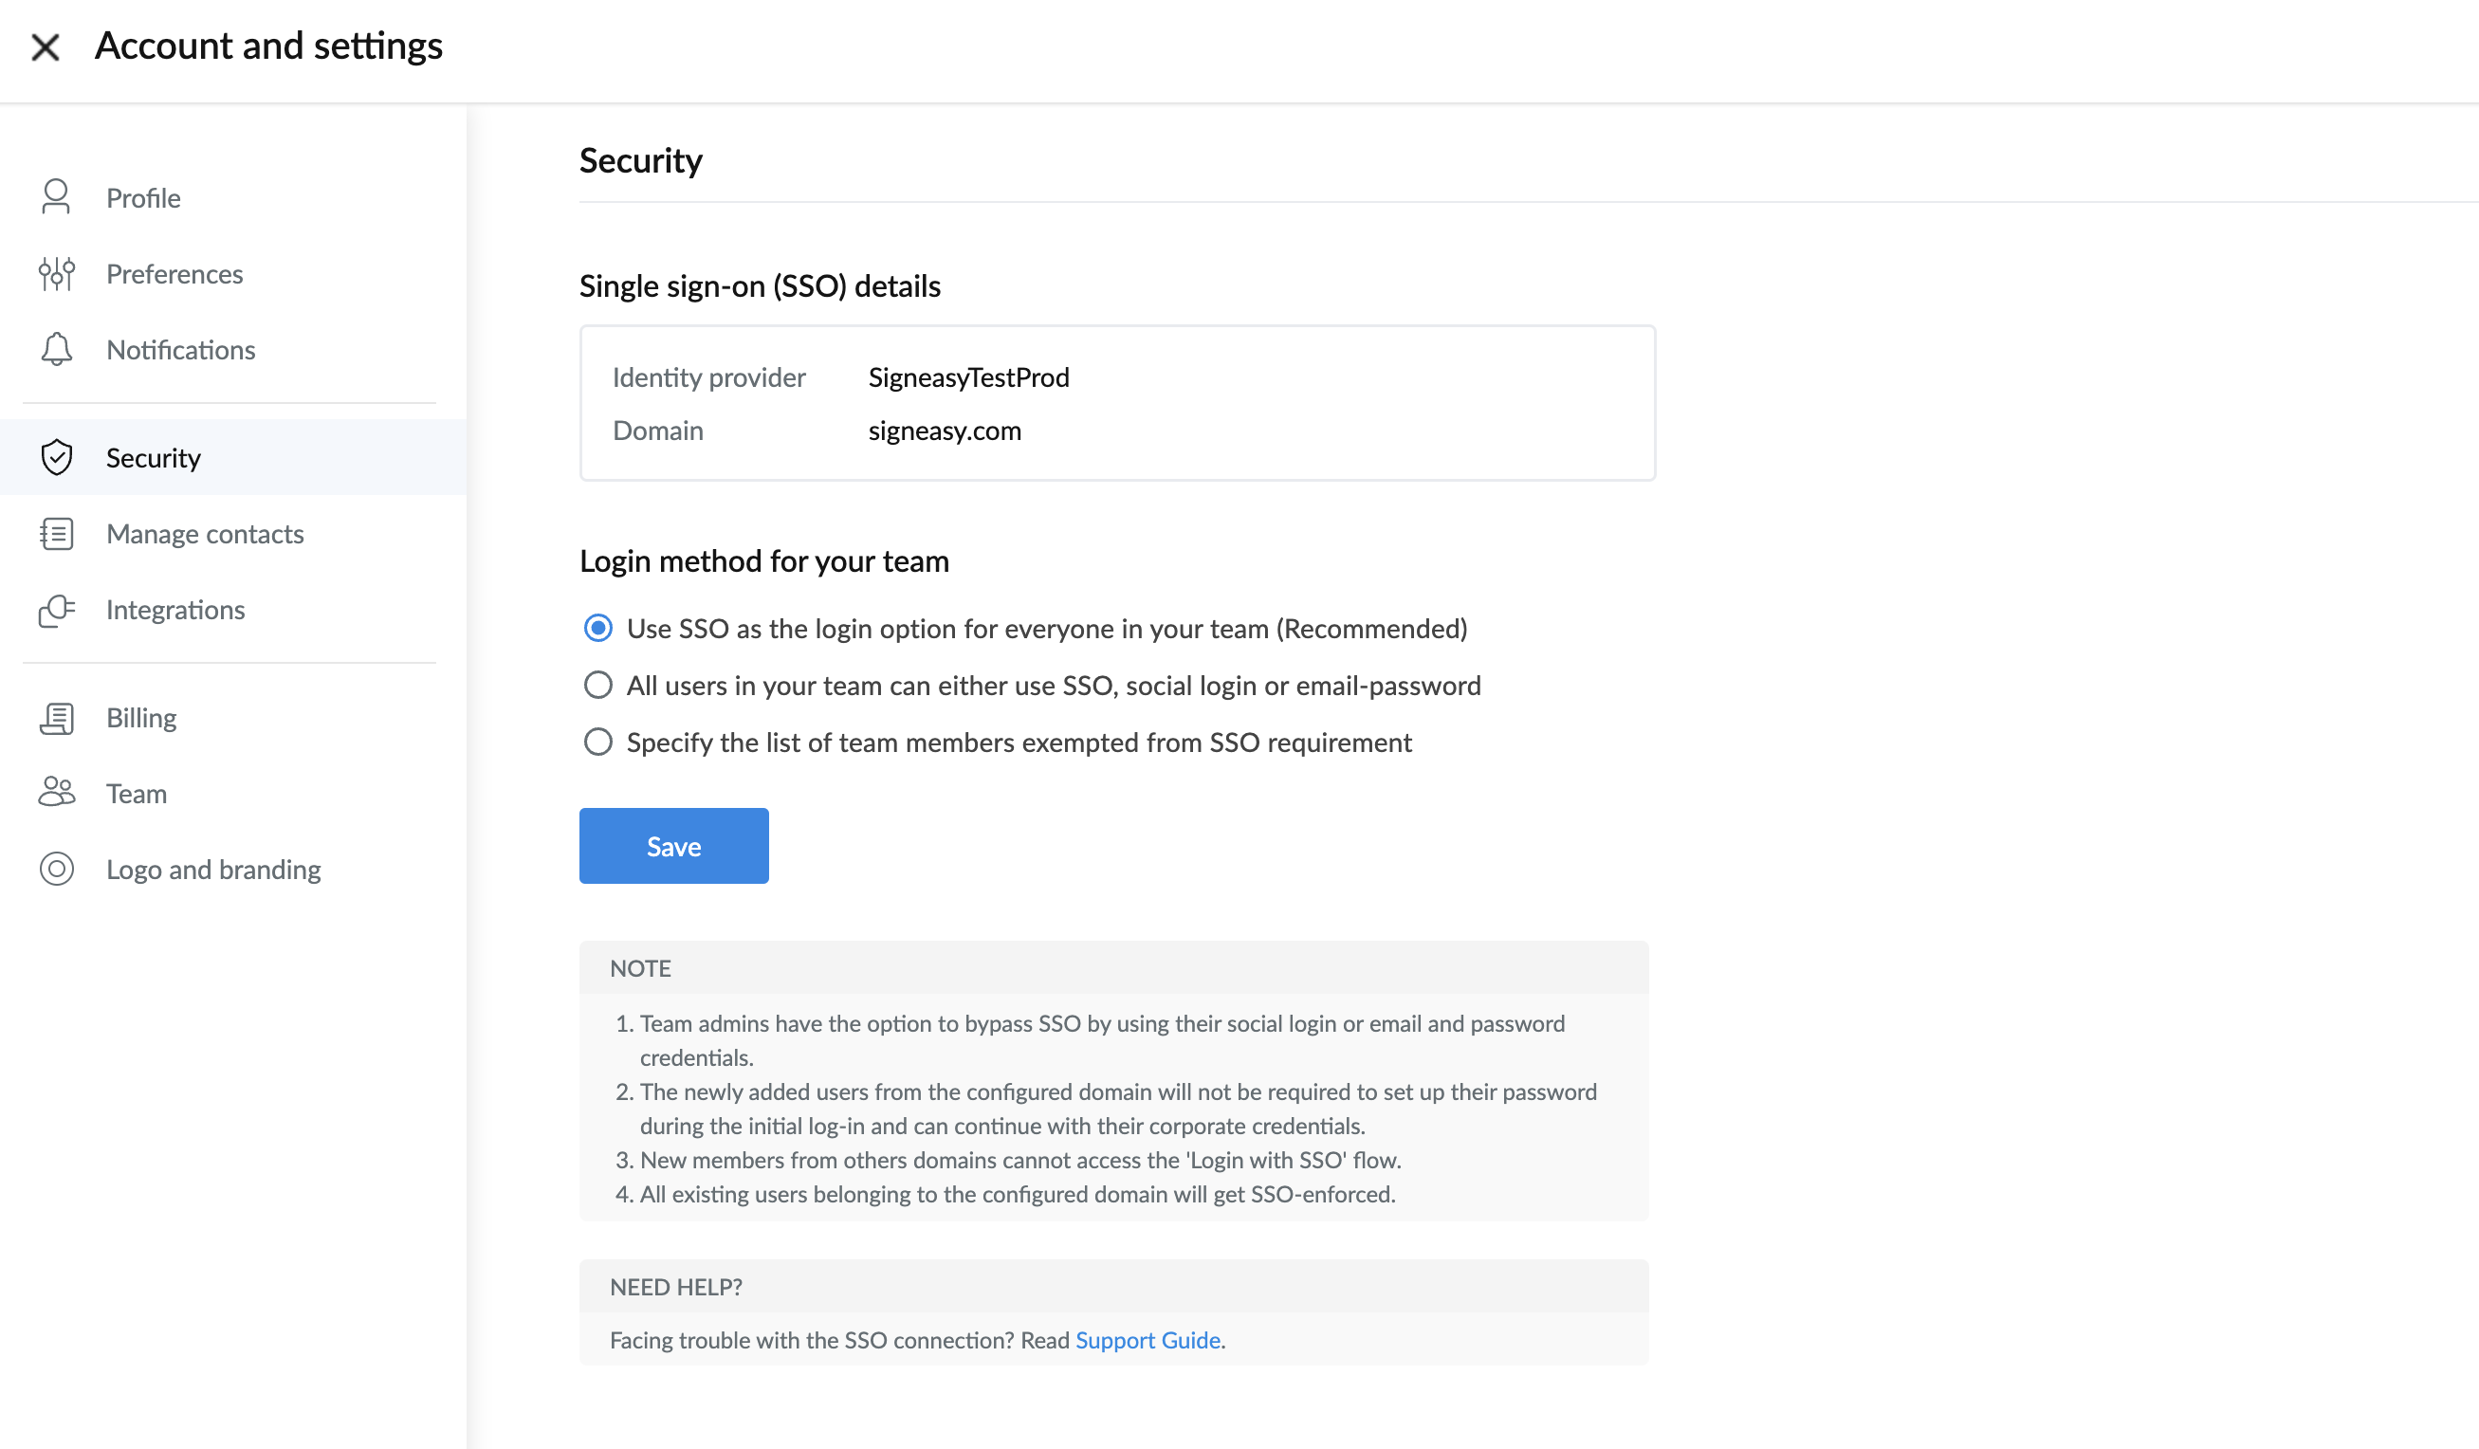Click the Billing receipt icon
2479x1449 pixels.
pyautogui.click(x=56, y=718)
